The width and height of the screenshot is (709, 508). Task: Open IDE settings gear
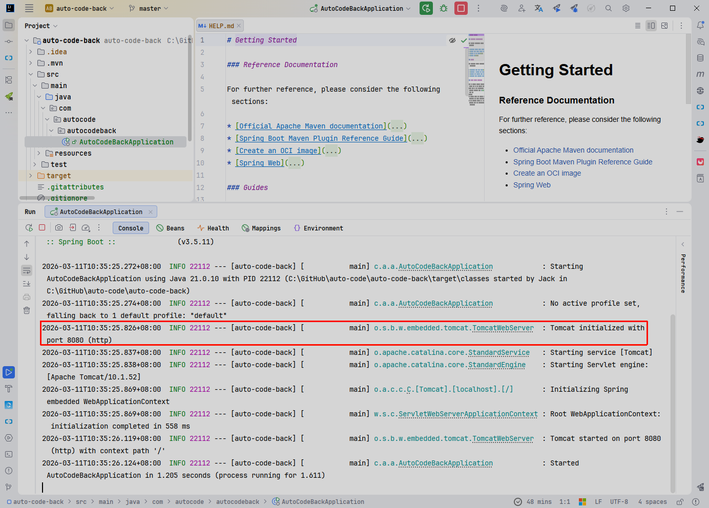tap(626, 8)
